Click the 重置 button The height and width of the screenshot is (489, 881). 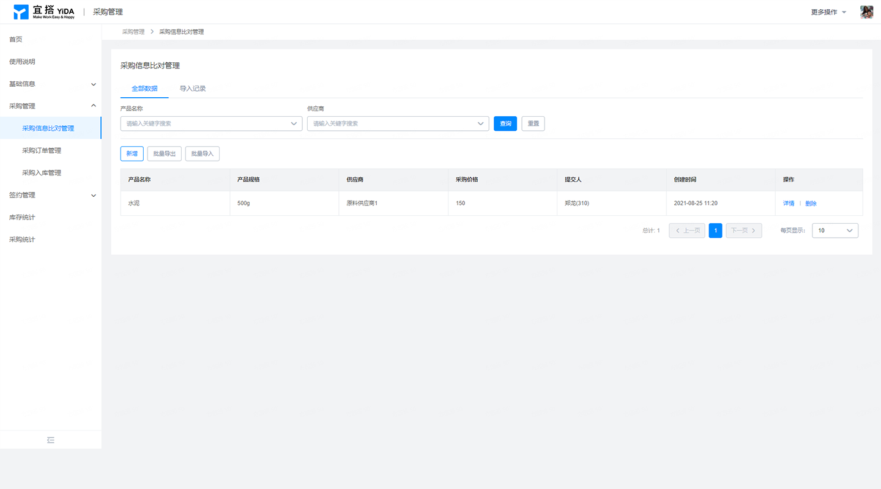(533, 123)
